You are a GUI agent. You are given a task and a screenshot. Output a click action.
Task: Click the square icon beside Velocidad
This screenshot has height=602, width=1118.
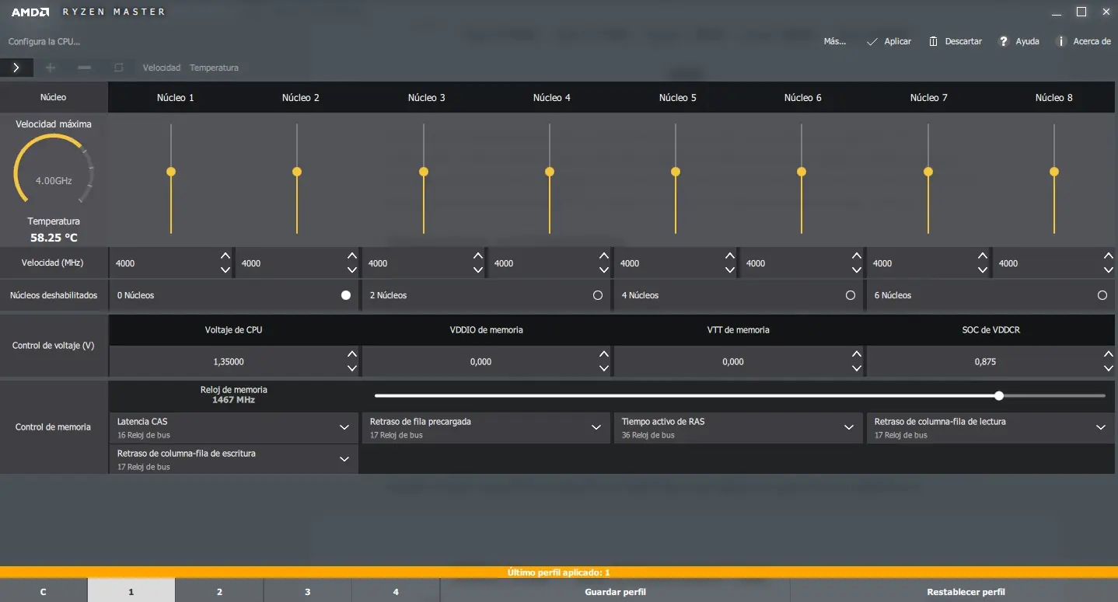pyautogui.click(x=119, y=68)
